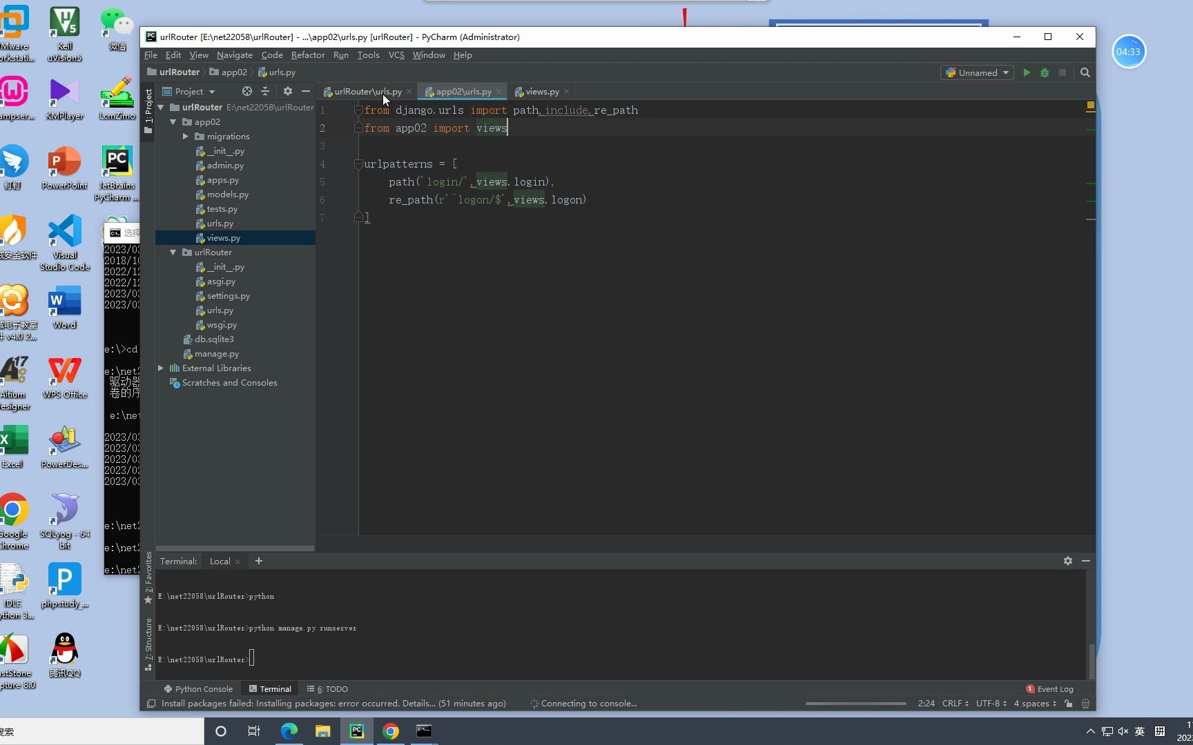The height and width of the screenshot is (745, 1193).
Task: Open Unnamed run configuration dropdown
Action: tap(977, 72)
